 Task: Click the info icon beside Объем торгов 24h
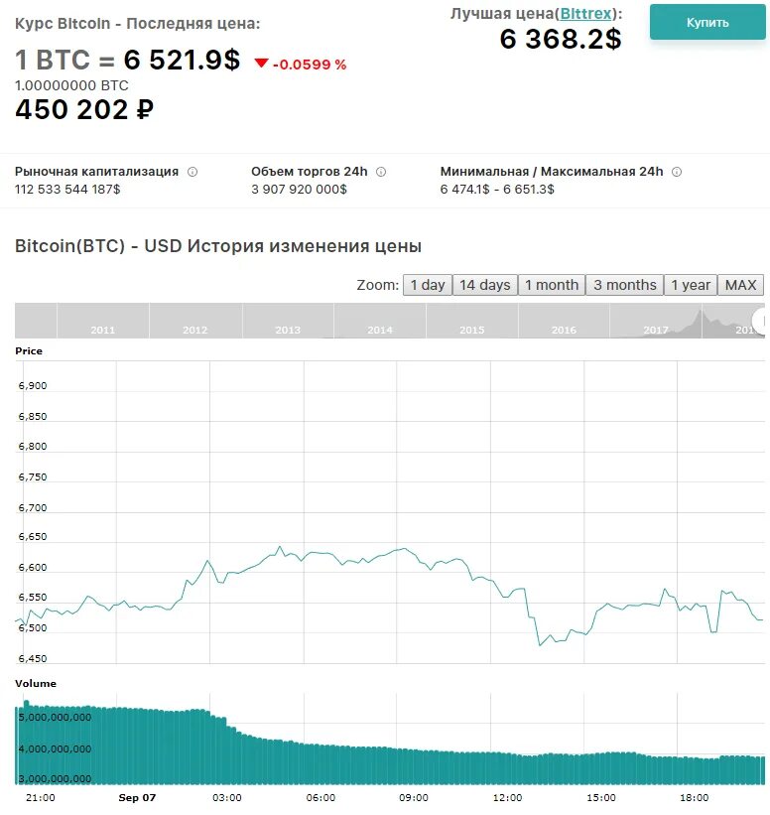[x=381, y=172]
